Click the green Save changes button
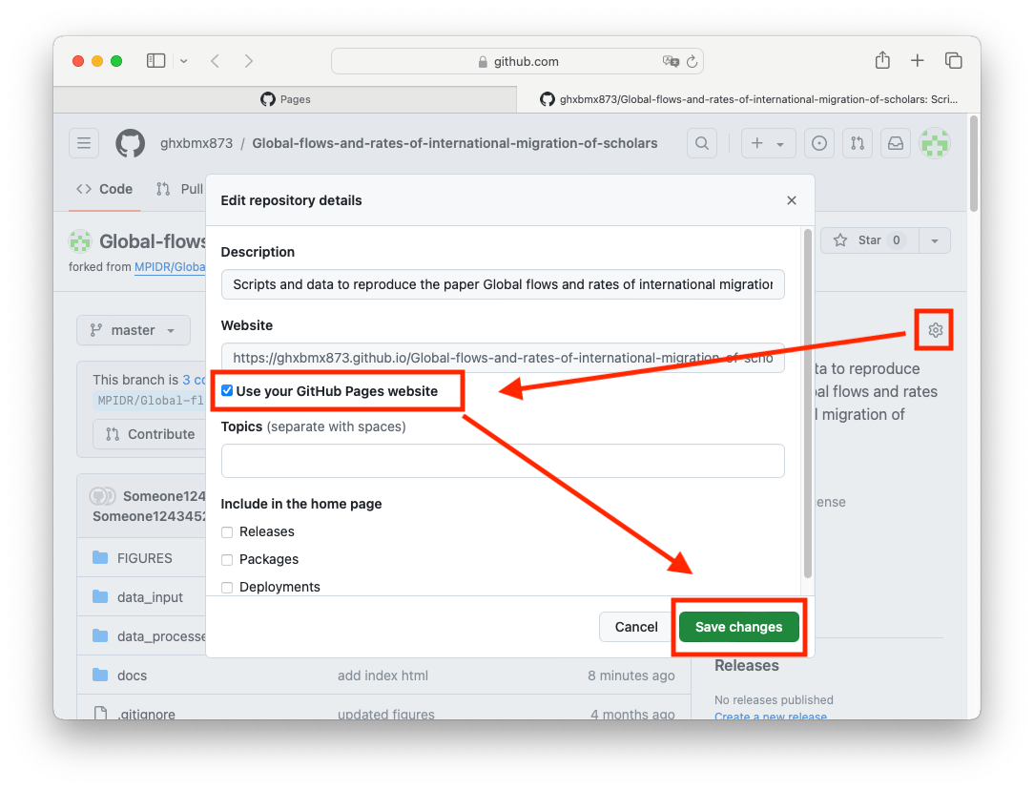The width and height of the screenshot is (1034, 790). point(738,627)
